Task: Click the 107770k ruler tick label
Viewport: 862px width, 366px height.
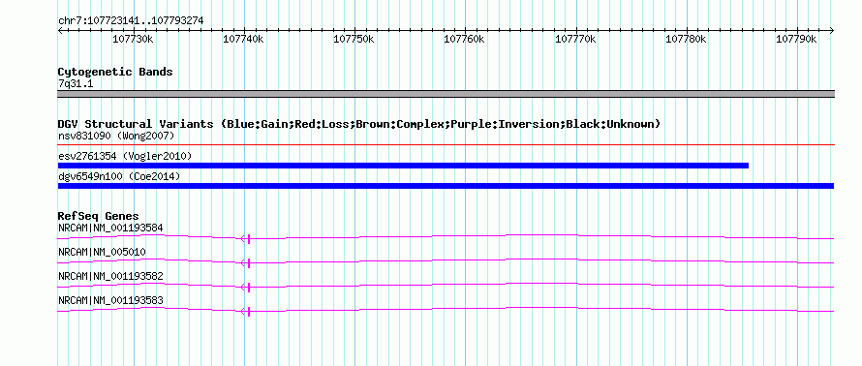Action: tap(575, 39)
